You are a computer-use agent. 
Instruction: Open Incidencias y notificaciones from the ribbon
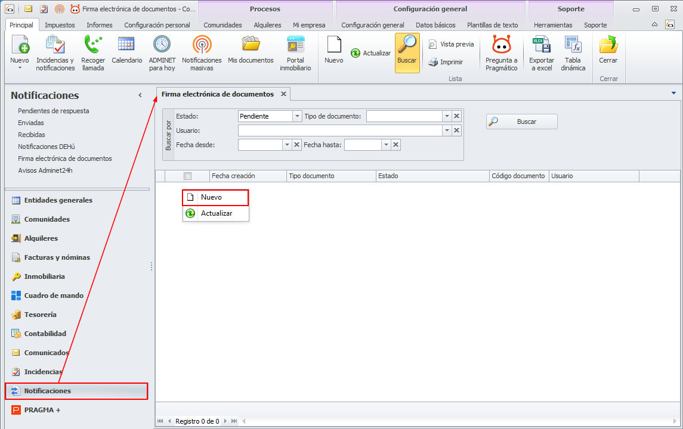[x=55, y=53]
